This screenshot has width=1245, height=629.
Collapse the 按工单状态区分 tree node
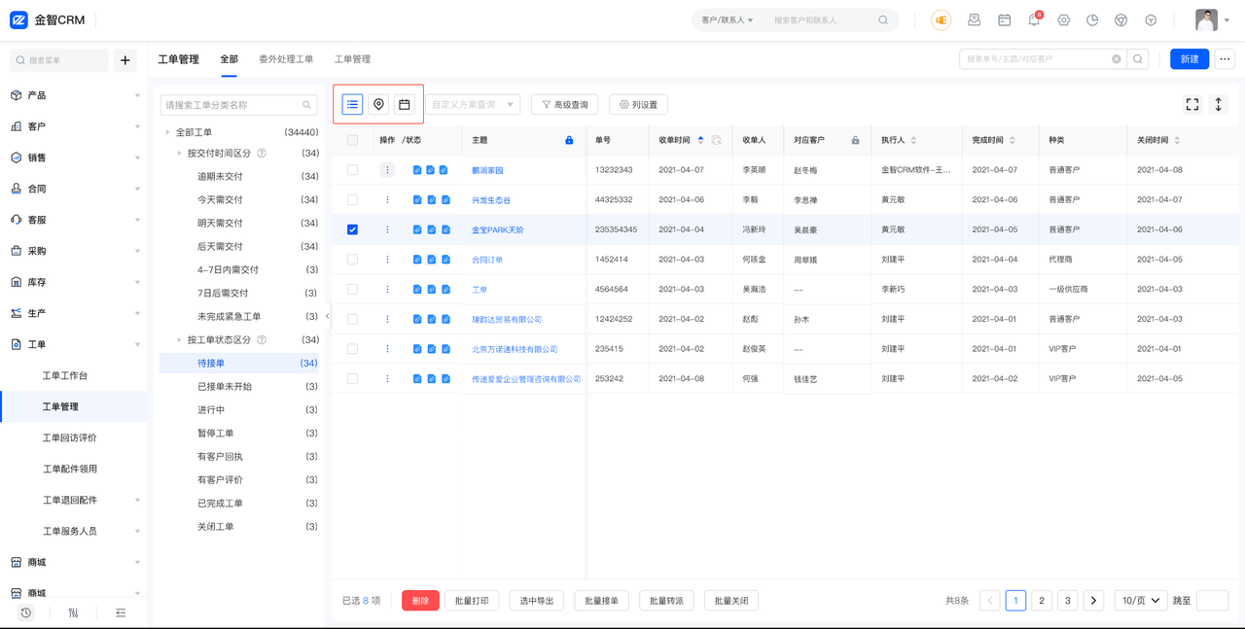tap(179, 340)
